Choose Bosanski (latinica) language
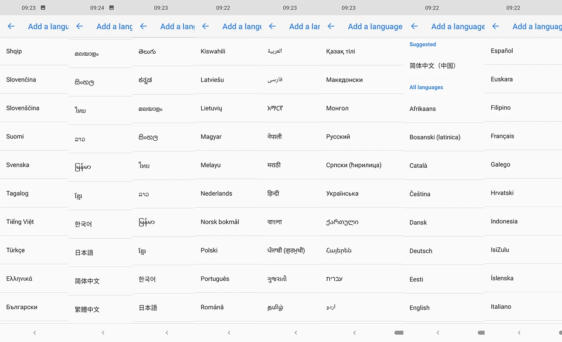Screen dimensions: 562x342 [x=444, y=137]
